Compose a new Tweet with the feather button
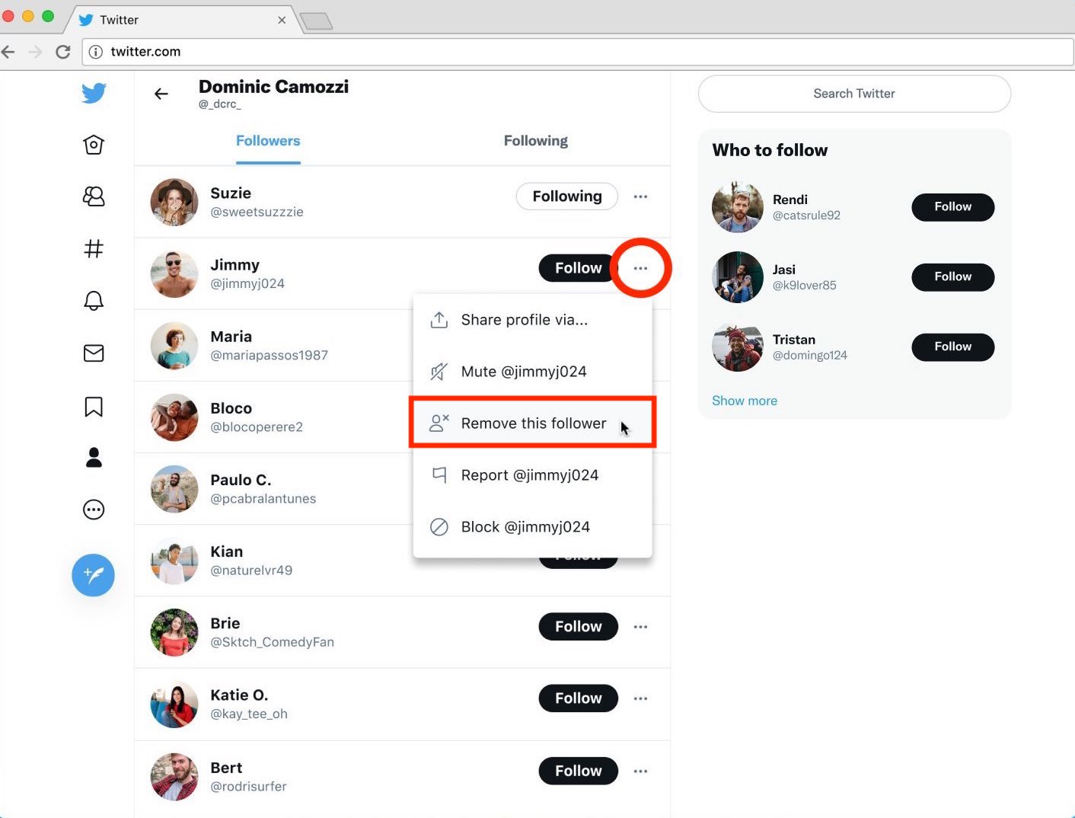 coord(93,576)
